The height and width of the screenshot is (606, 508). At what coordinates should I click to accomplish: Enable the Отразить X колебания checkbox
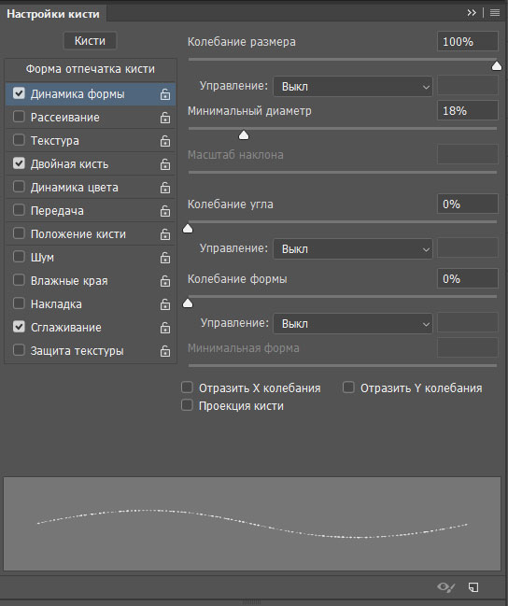(x=187, y=388)
